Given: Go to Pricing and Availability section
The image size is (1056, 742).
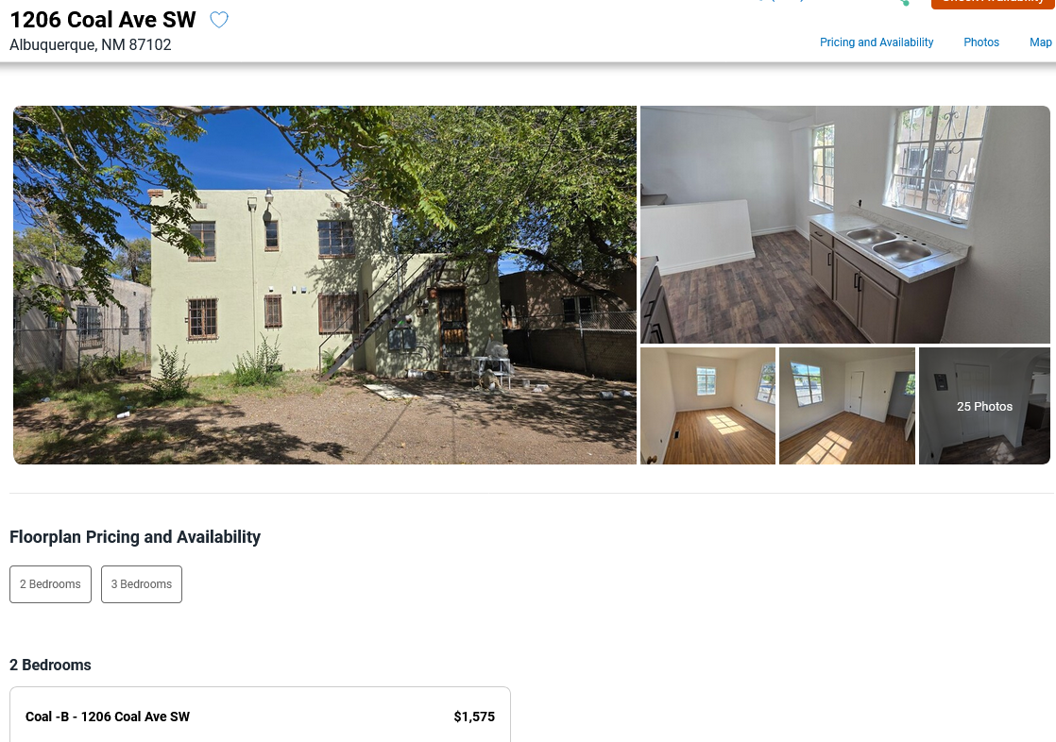Looking at the screenshot, I should tap(877, 42).
